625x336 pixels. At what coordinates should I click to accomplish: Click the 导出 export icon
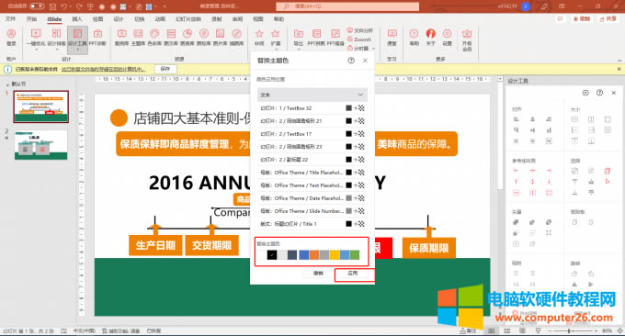click(x=299, y=38)
